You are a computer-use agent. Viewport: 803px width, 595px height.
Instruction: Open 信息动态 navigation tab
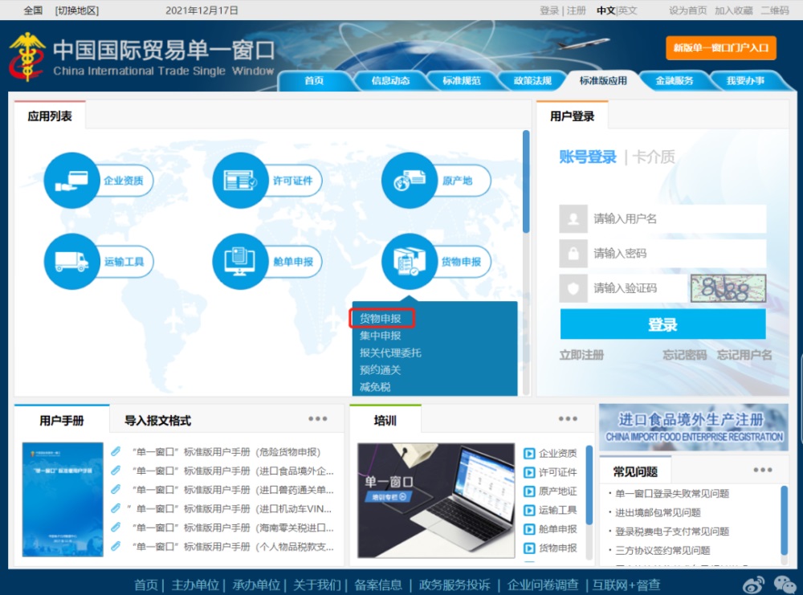tap(390, 80)
